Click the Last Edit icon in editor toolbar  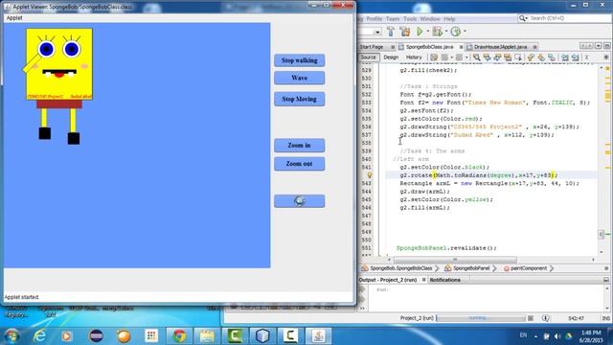tap(434, 57)
